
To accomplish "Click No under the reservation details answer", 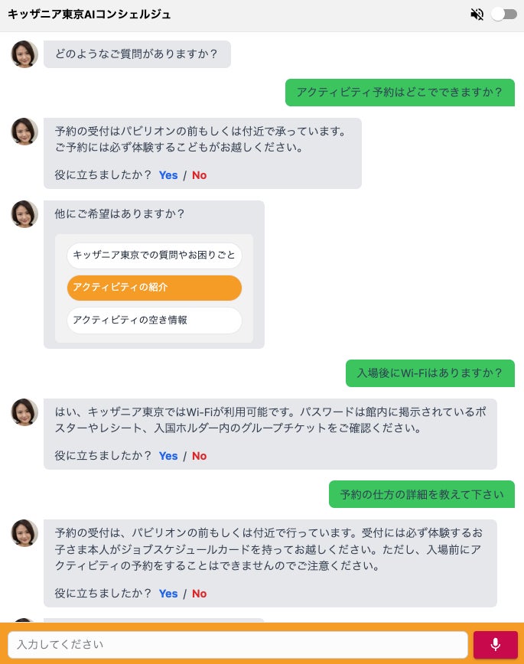I will click(x=199, y=594).
